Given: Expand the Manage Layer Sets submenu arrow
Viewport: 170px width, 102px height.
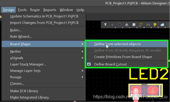Looking at the screenshot, I should point(83,71).
